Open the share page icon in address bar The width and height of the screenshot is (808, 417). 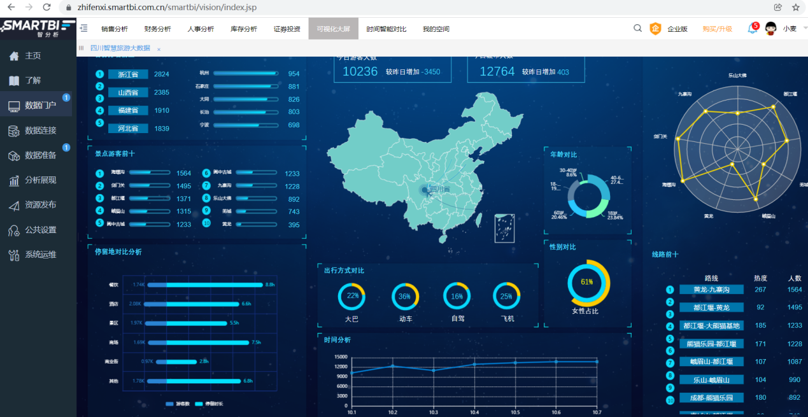pos(778,7)
